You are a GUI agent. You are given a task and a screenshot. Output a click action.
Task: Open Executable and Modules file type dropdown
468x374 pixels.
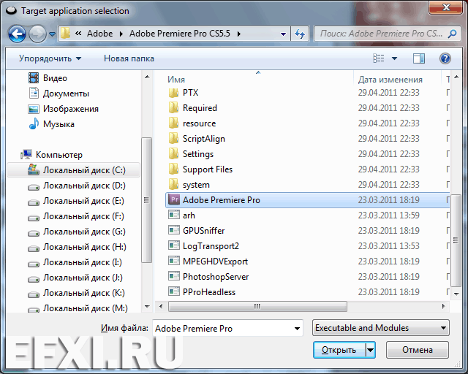(x=380, y=328)
